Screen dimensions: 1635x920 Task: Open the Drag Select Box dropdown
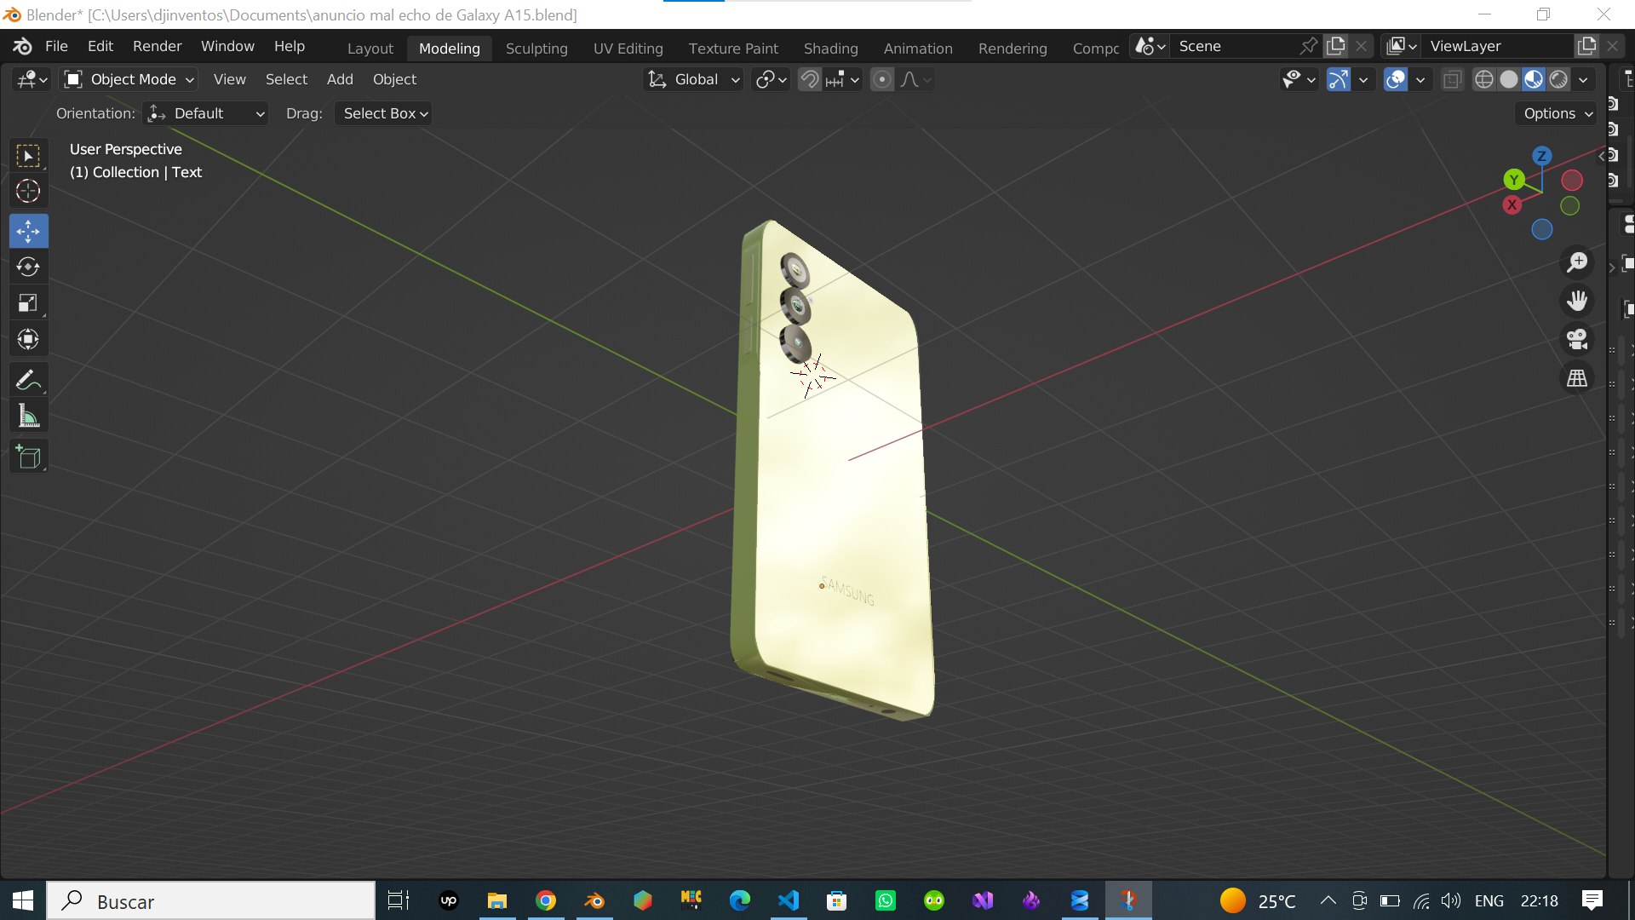(x=383, y=113)
